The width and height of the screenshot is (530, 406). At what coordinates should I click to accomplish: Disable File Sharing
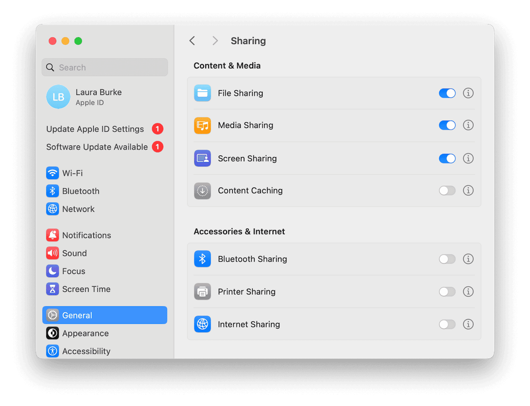pyautogui.click(x=447, y=93)
